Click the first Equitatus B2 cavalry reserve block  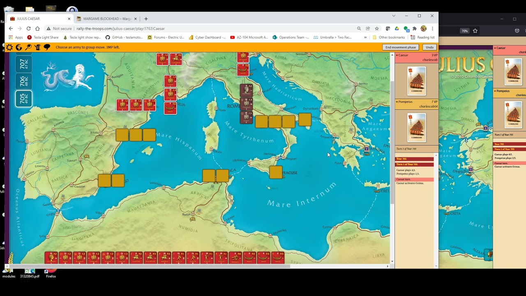coord(136,258)
